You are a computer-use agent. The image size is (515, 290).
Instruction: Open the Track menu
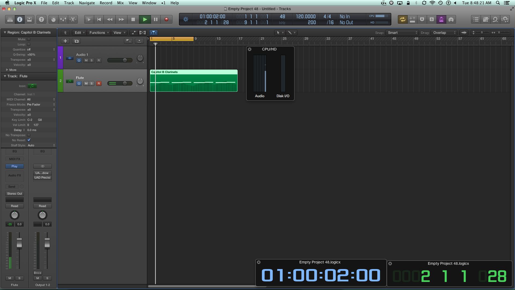[x=69, y=3]
